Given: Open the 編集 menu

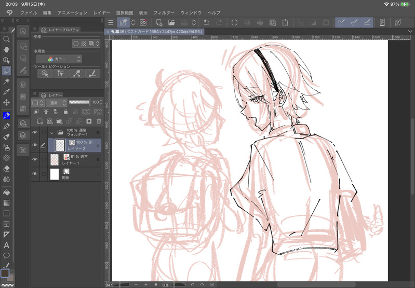Looking at the screenshot, I should tap(47, 12).
